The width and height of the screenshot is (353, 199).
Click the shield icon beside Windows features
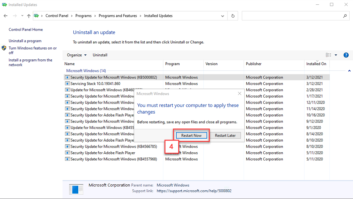4,48
